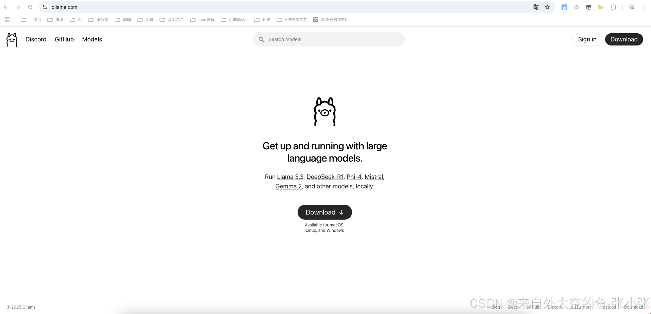Open the mac破解 bookmark folder
This screenshot has width=651, height=314.
click(202, 20)
